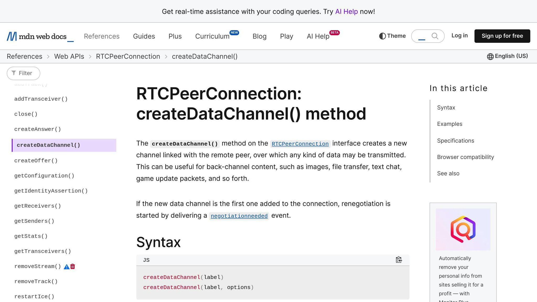Open the Guides navigation menu

point(144,36)
